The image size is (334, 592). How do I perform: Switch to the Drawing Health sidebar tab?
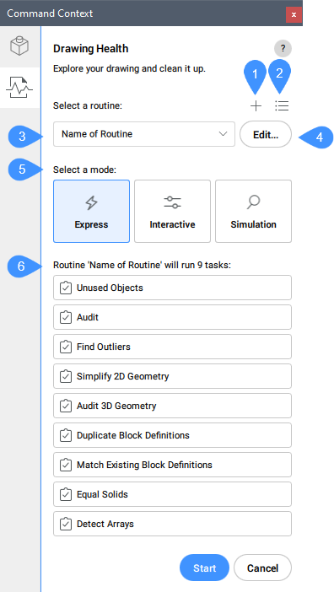(19, 88)
